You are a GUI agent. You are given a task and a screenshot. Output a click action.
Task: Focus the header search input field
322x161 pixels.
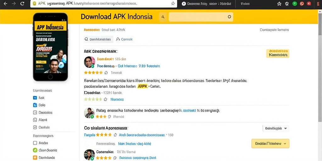(x=201, y=17)
